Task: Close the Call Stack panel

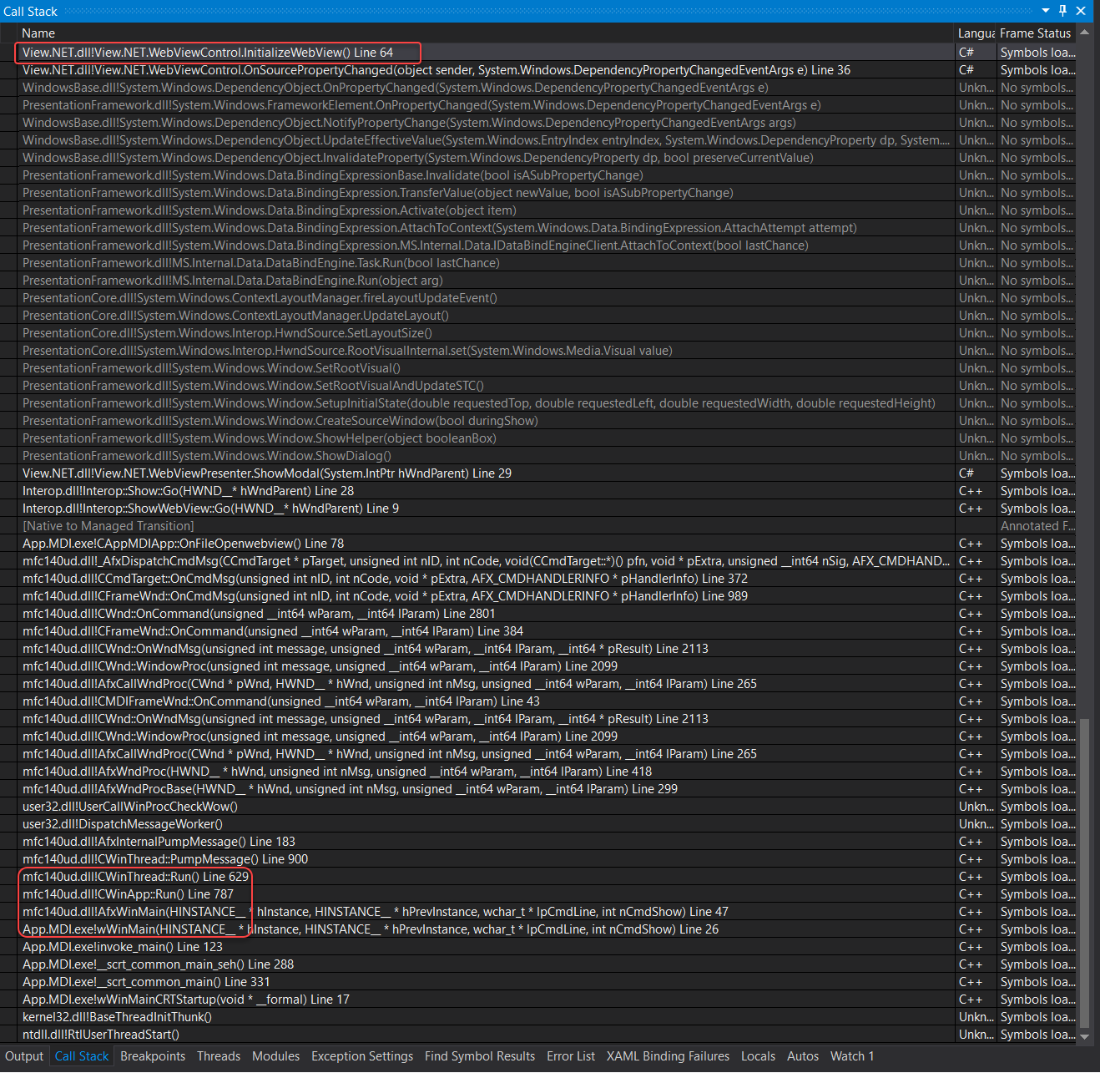Action: tap(1082, 11)
